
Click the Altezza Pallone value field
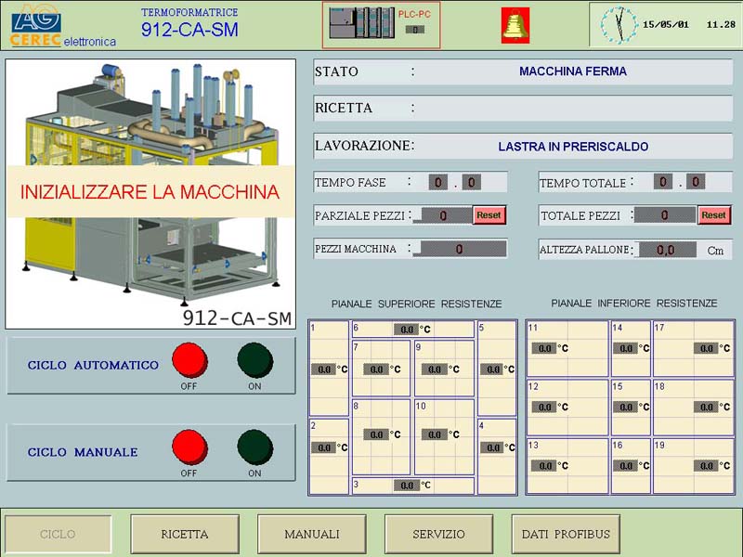(665, 250)
